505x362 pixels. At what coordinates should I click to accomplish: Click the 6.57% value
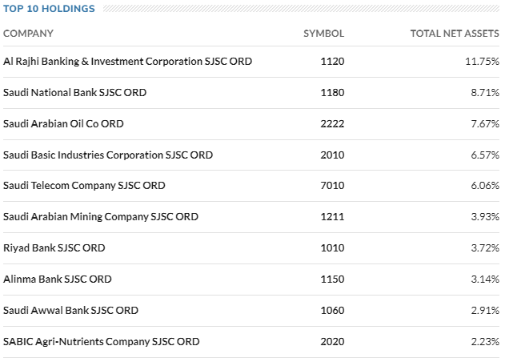tap(485, 155)
